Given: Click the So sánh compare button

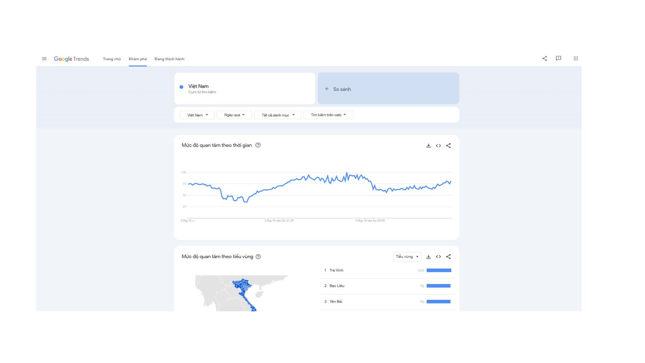Looking at the screenshot, I should point(388,89).
